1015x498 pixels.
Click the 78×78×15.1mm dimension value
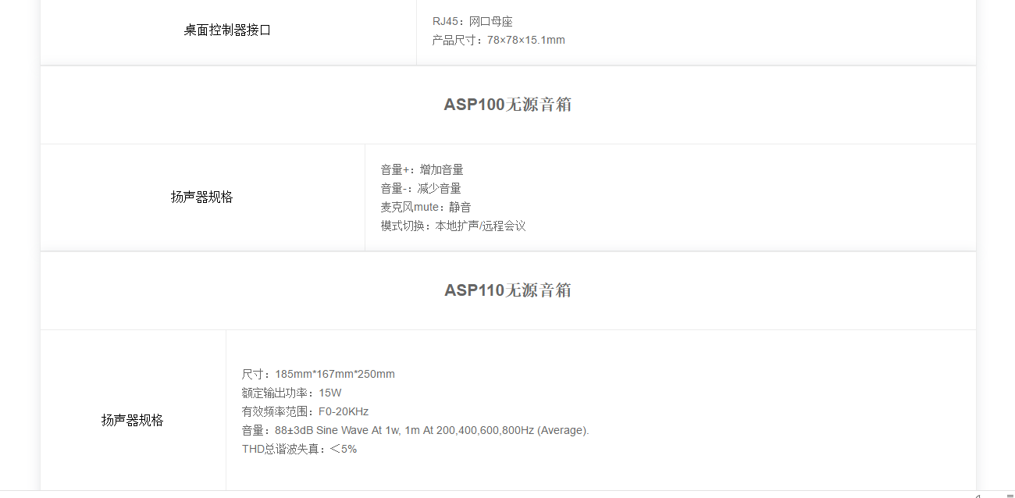tap(526, 40)
